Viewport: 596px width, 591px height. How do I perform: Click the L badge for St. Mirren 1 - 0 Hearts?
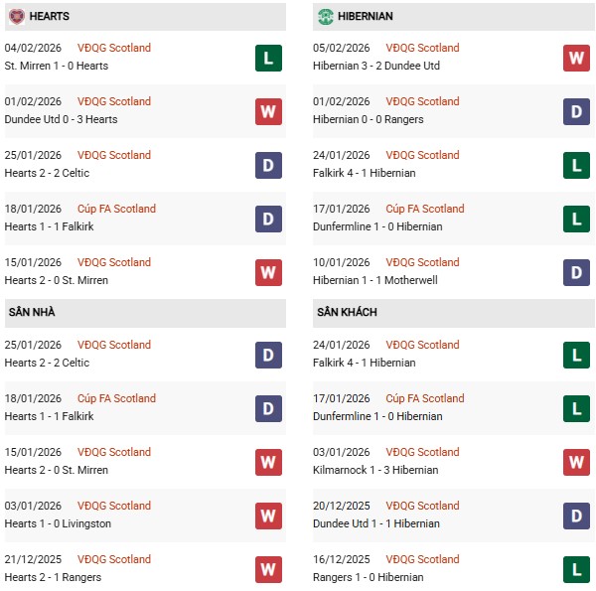click(x=268, y=58)
